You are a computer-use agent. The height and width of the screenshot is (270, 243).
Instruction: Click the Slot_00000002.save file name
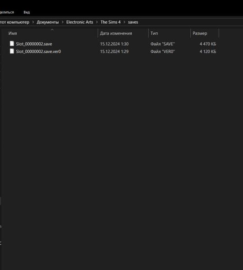point(34,44)
